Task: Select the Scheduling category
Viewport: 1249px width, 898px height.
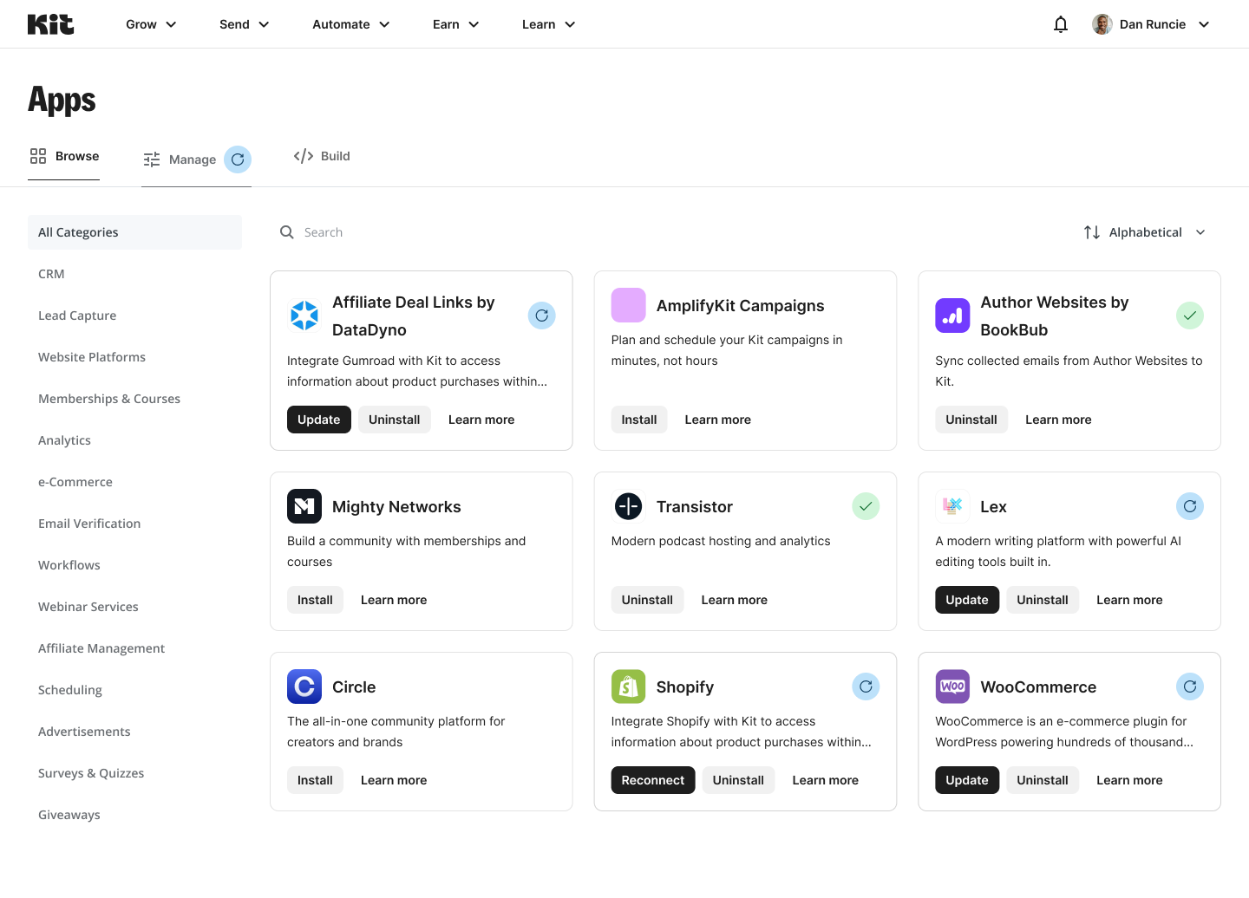Action: coord(134,690)
